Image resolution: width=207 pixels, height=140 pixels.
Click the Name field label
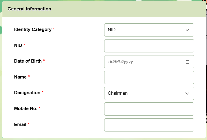tap(20, 77)
